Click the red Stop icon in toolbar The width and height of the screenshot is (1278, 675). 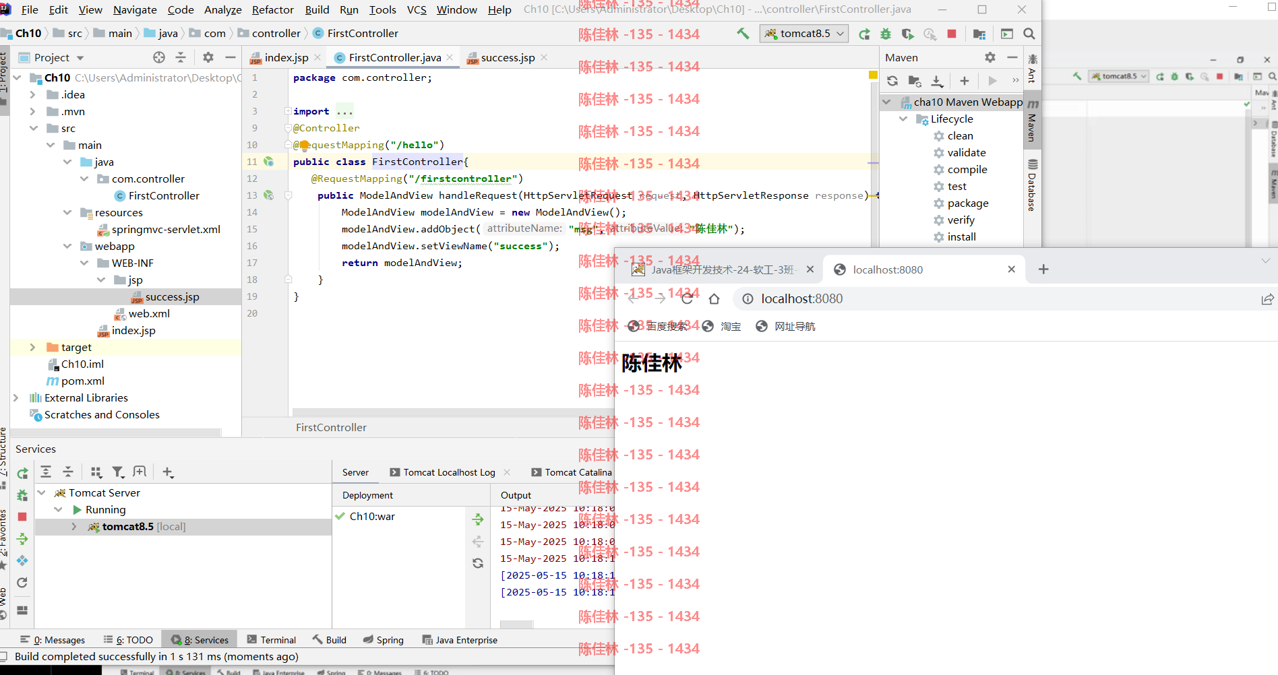pos(952,34)
